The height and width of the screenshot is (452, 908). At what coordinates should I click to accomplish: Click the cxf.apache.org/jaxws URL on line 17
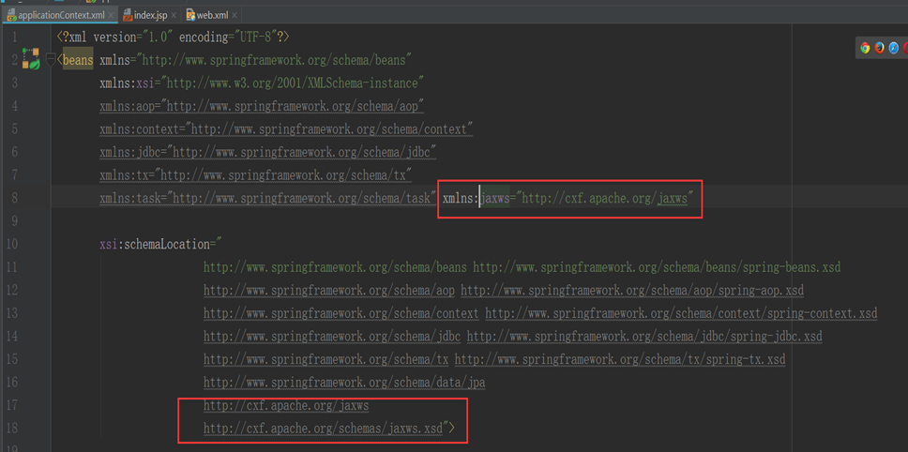click(286, 406)
